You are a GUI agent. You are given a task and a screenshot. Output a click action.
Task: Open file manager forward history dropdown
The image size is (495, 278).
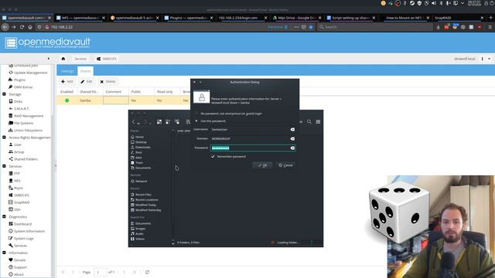pyautogui.click(x=150, y=124)
